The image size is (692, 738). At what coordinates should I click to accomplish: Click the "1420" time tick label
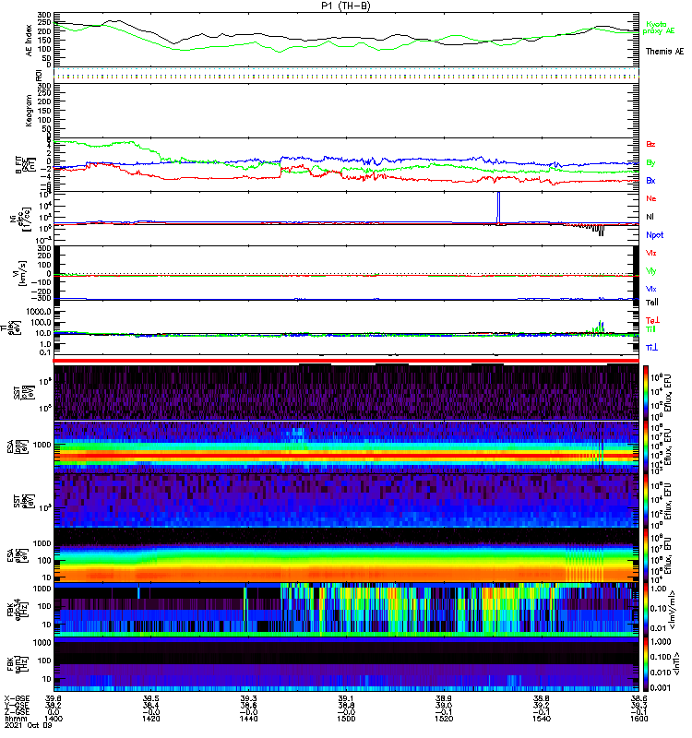(x=150, y=719)
